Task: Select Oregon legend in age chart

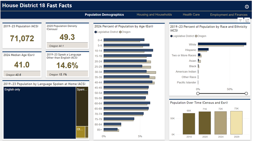Action: (x=125, y=32)
